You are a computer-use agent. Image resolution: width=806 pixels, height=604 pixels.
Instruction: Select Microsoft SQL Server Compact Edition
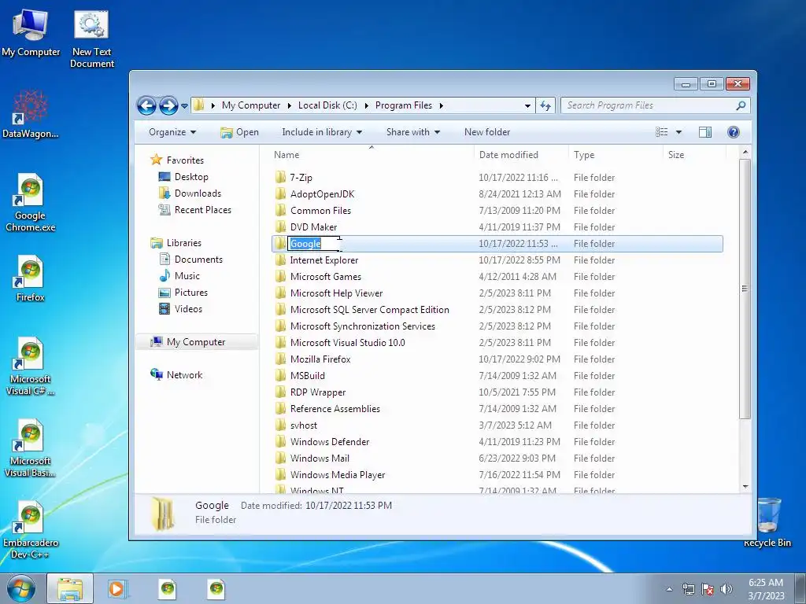click(x=370, y=310)
